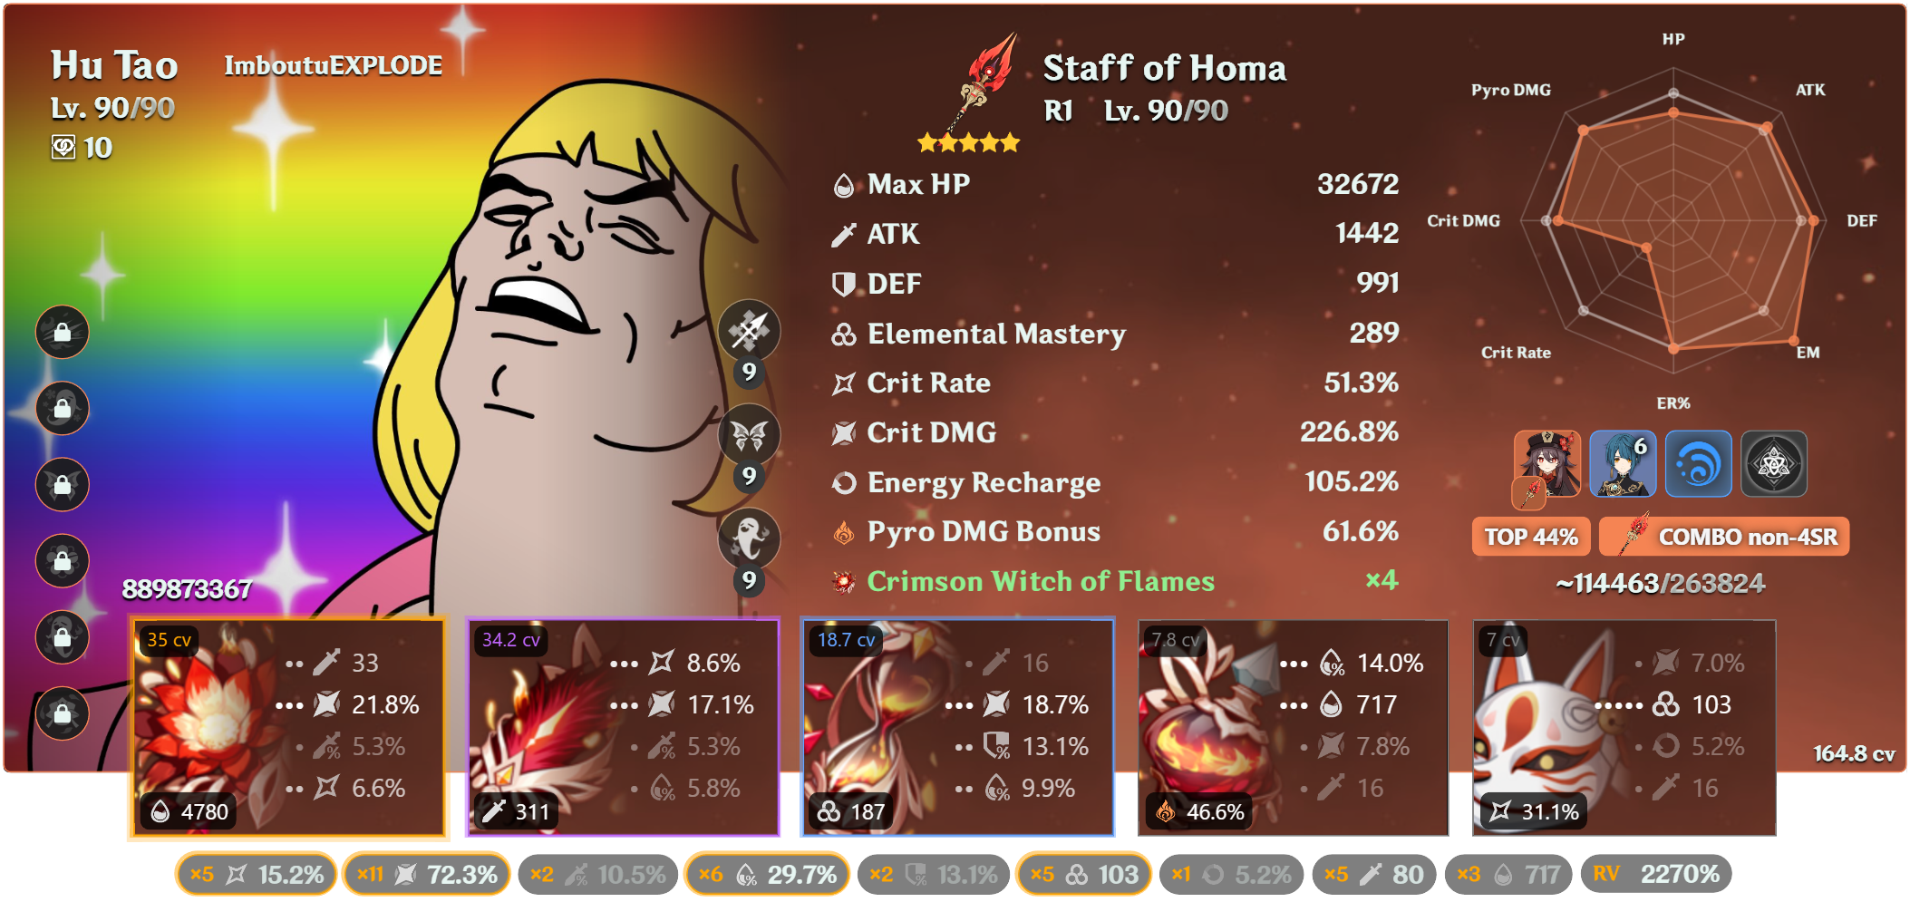
Task: Select the flower artifact with 35 cv
Action: [289, 727]
